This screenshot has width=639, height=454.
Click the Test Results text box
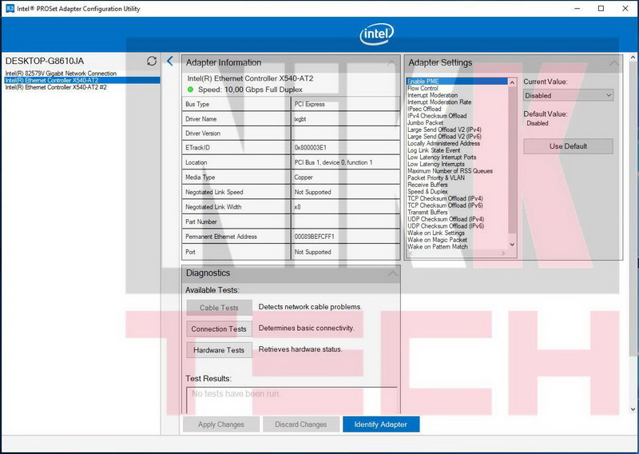[292, 400]
